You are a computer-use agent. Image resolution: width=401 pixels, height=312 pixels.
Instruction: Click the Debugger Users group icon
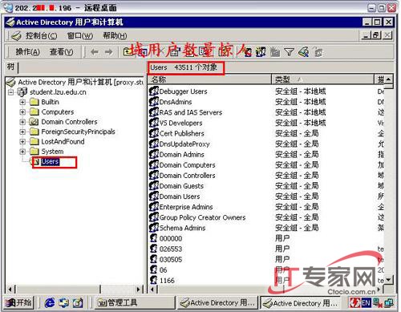coord(154,91)
